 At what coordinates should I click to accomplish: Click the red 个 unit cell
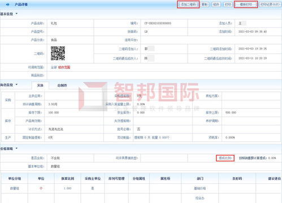(x=41, y=188)
